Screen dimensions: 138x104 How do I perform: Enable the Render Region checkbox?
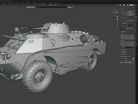pos(127,21)
